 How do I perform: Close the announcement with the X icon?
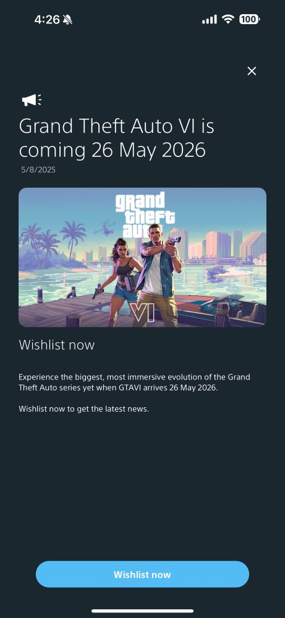point(252,71)
